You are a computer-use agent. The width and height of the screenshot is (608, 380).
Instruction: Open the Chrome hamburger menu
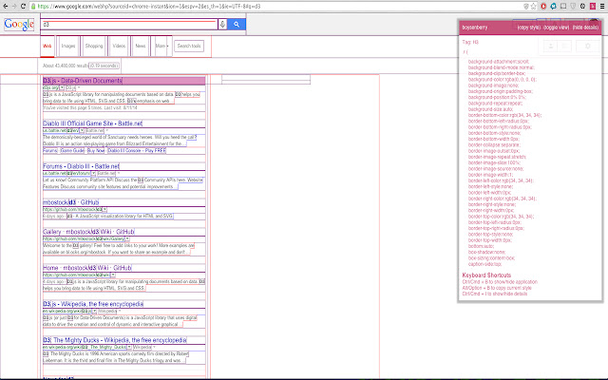[602, 7]
